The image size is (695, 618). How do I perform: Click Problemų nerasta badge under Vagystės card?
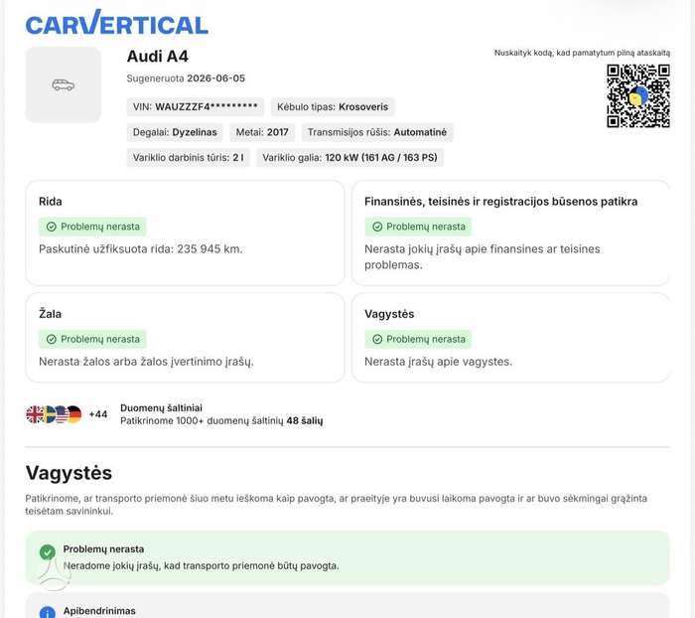418,340
